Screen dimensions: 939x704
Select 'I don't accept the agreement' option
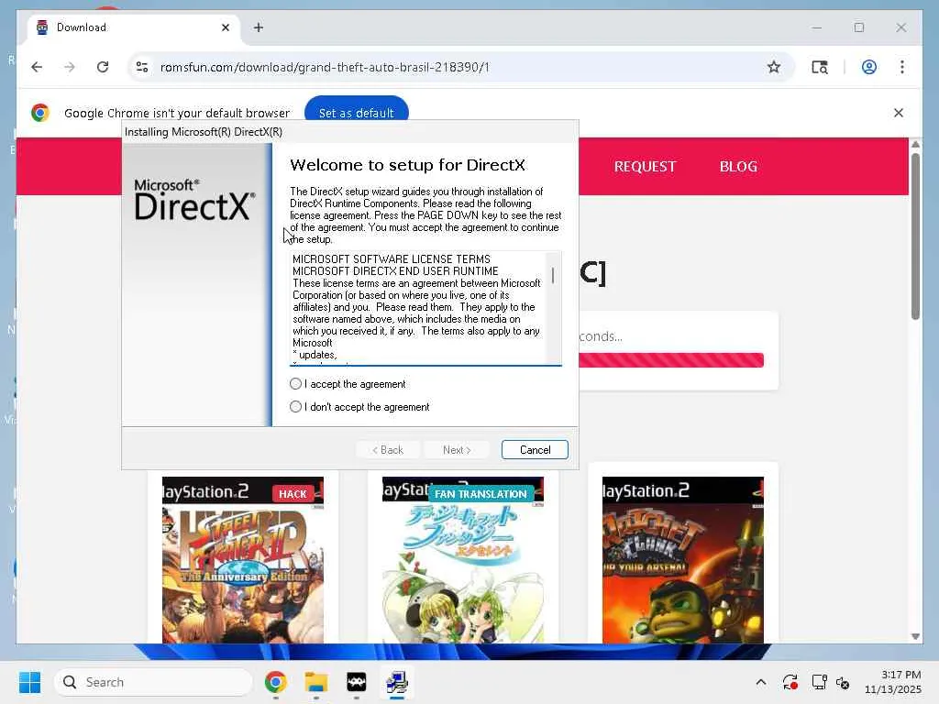click(x=295, y=407)
